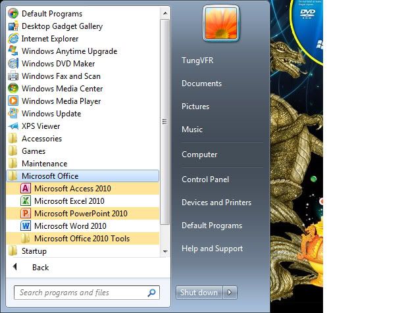Open Devices and Printers
Image resolution: width=404 pixels, height=313 pixels.
(x=216, y=203)
